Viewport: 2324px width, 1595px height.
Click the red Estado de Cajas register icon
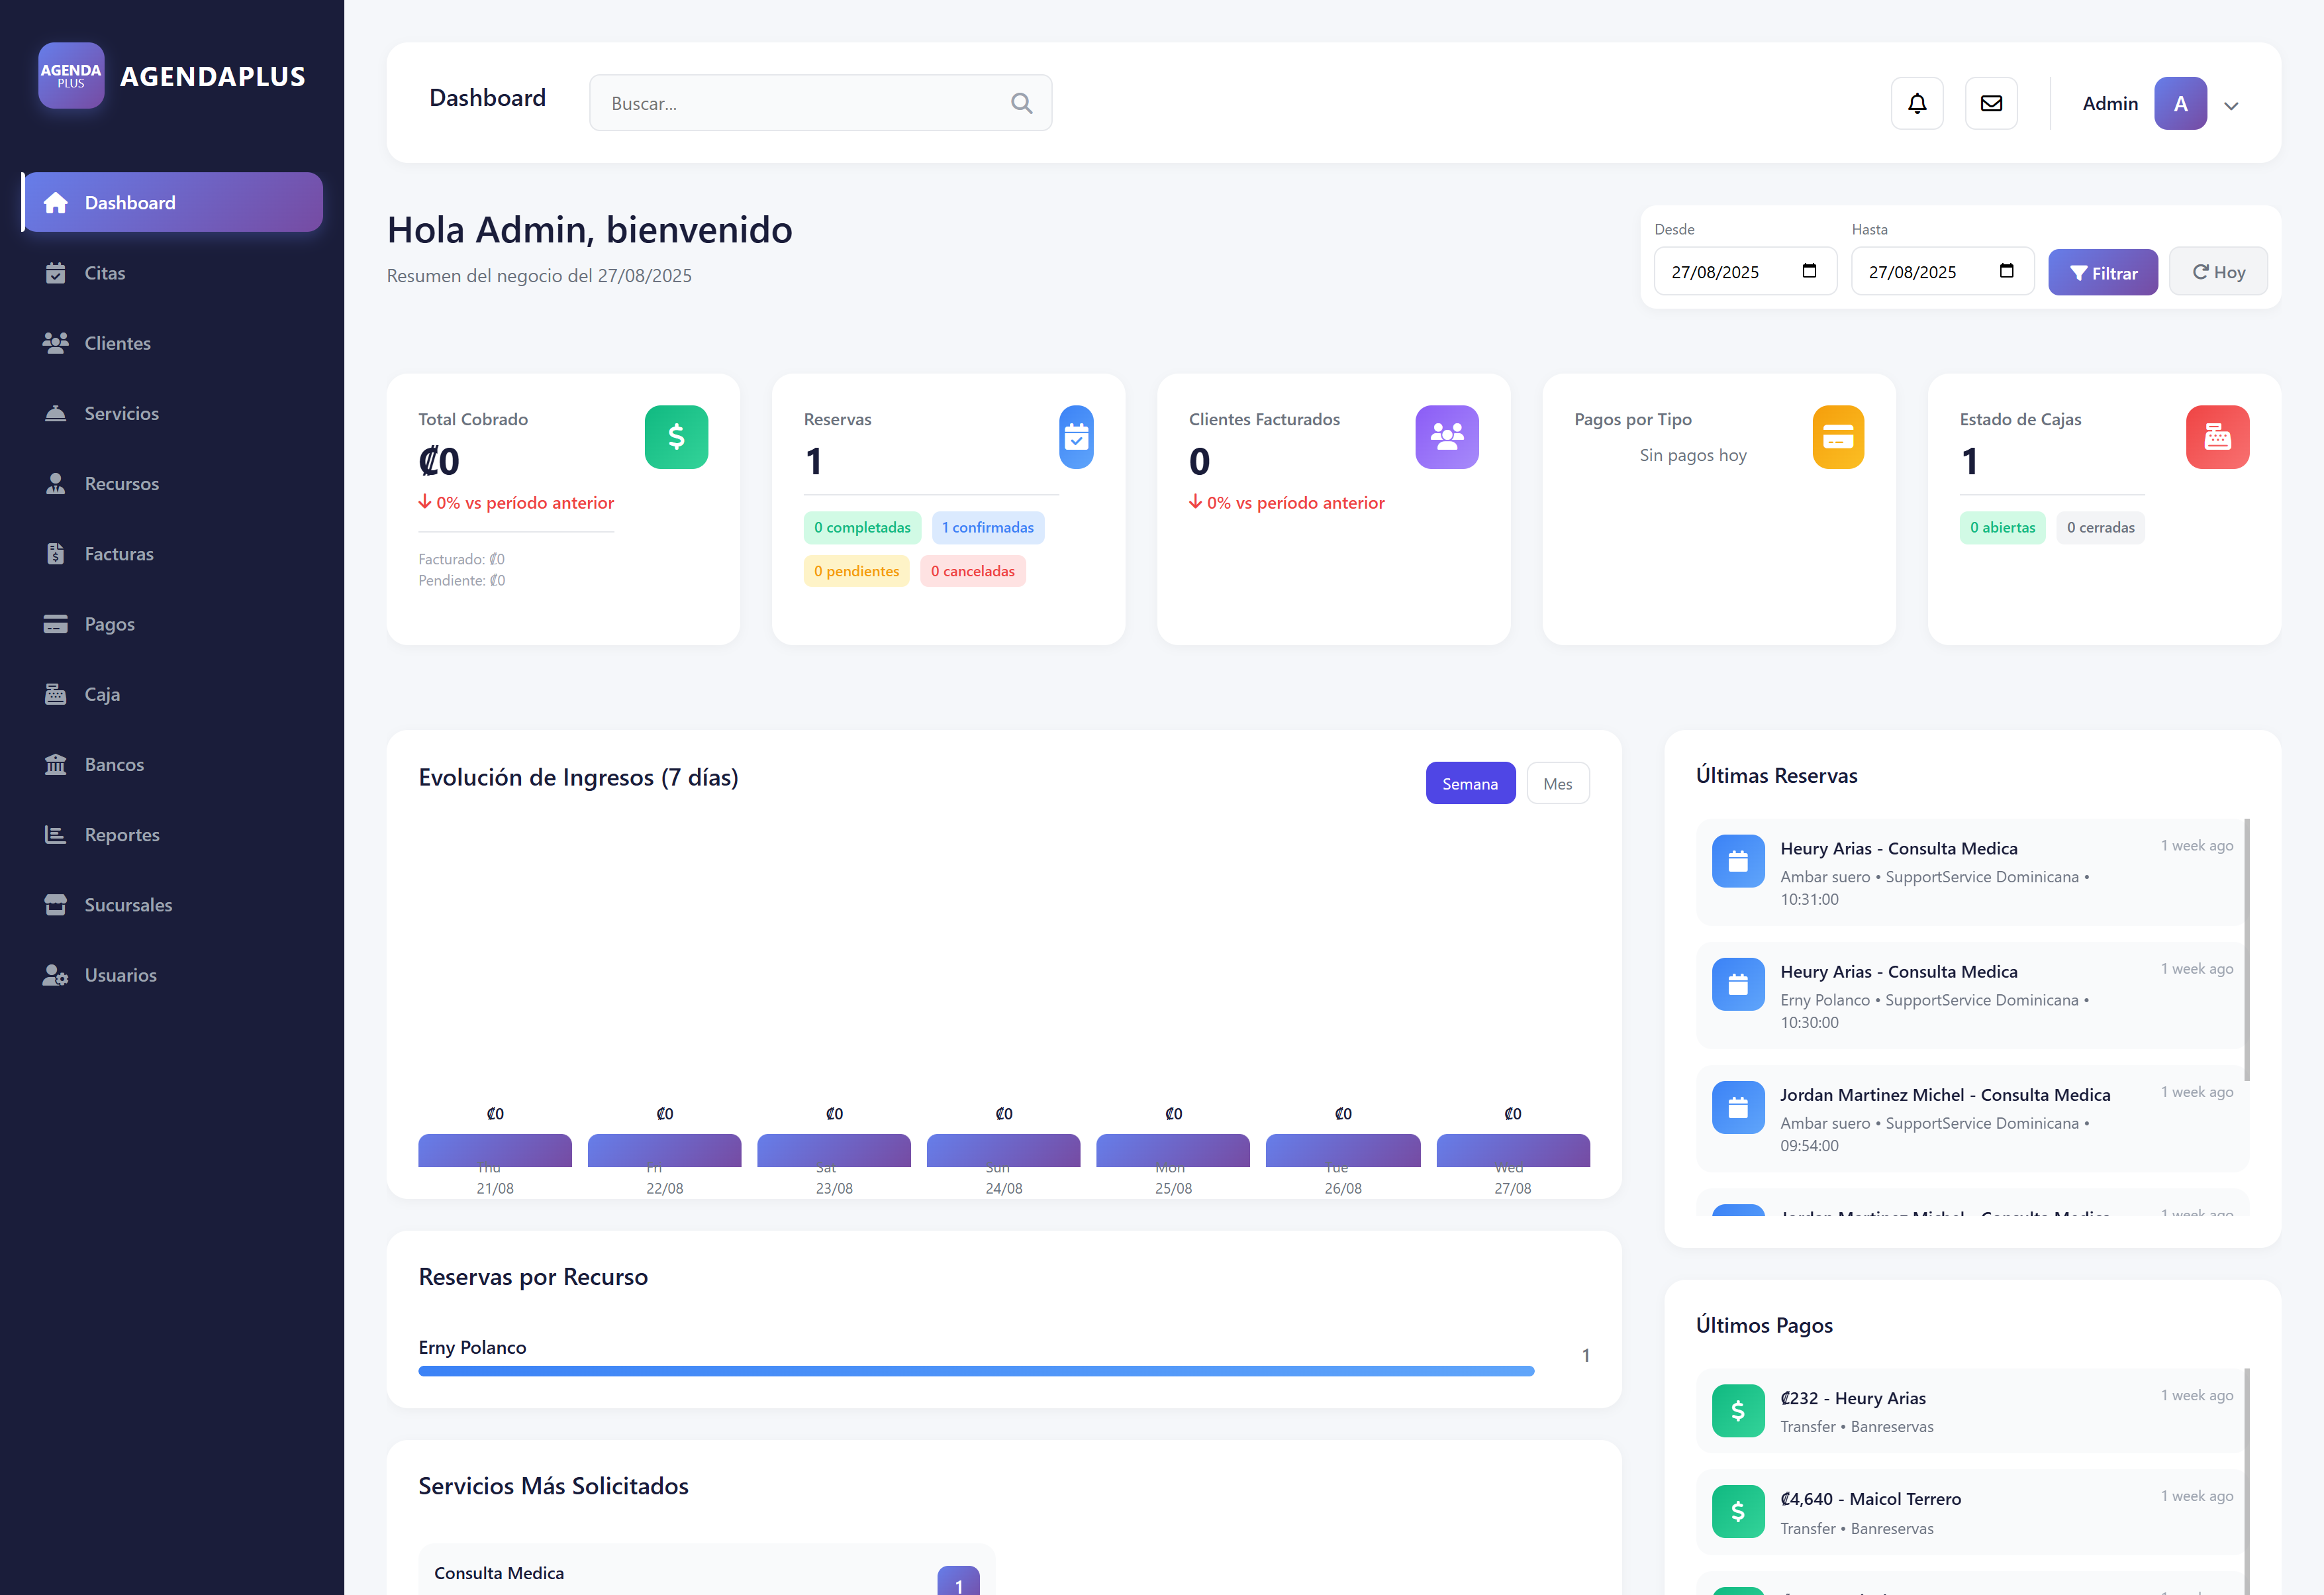click(x=2217, y=437)
